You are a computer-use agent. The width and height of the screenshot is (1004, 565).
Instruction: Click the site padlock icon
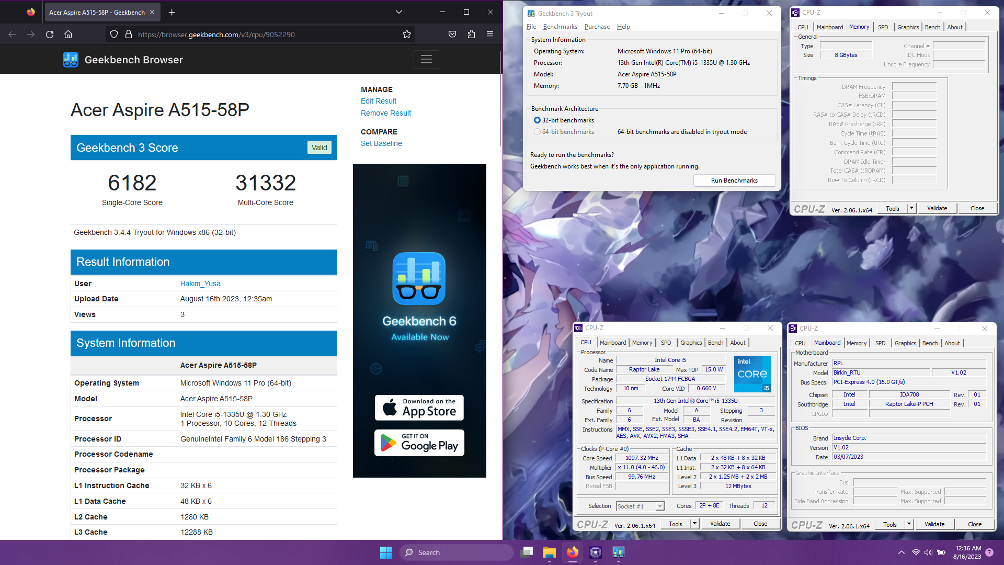tap(129, 35)
